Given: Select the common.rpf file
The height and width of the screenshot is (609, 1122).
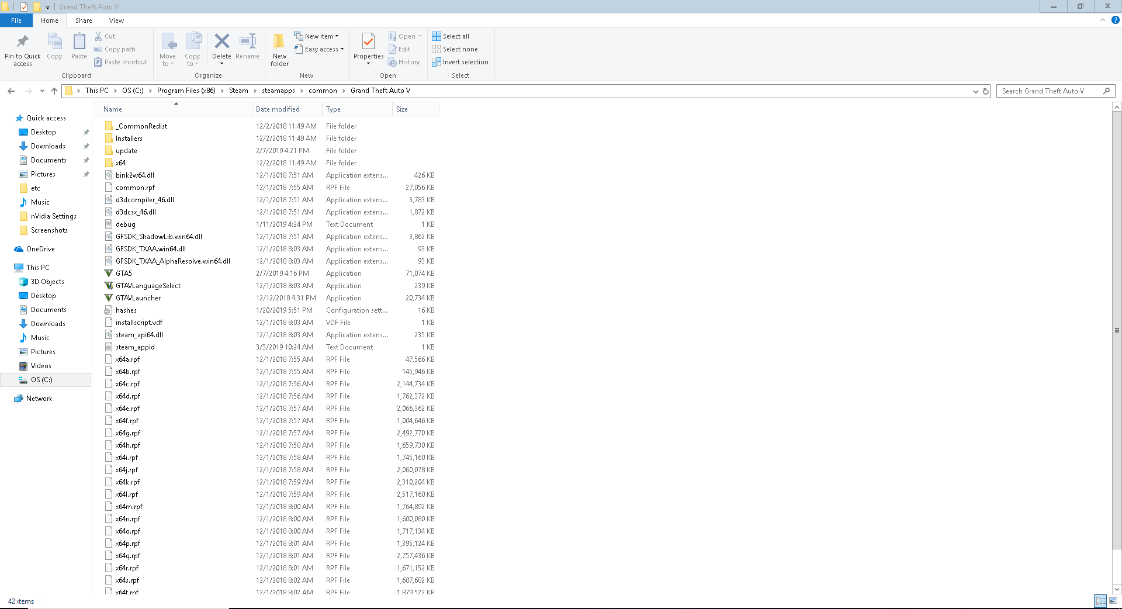Looking at the screenshot, I should click(135, 188).
